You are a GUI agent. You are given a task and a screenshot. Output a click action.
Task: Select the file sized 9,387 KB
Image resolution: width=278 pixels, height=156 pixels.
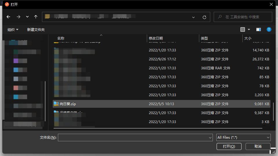[x=162, y=113]
